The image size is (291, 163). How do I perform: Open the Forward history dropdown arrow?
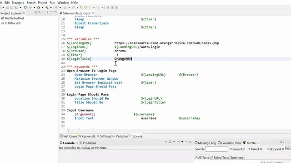pyautogui.click(x=102, y=8)
